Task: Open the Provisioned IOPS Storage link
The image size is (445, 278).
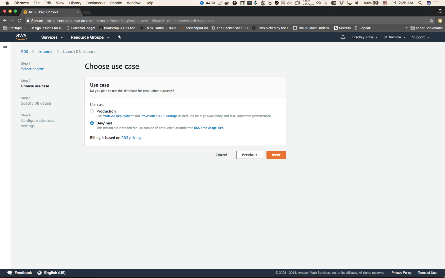Action: tap(159, 116)
